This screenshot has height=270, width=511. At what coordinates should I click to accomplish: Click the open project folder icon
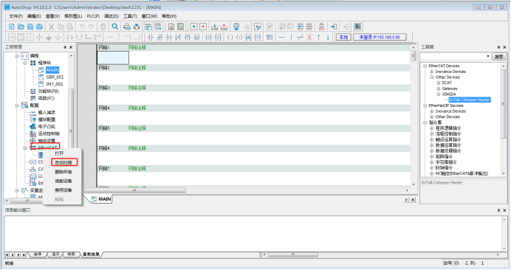(21, 27)
